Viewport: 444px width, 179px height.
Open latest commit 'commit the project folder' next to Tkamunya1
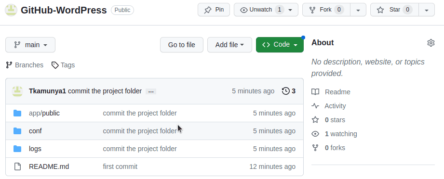point(105,91)
